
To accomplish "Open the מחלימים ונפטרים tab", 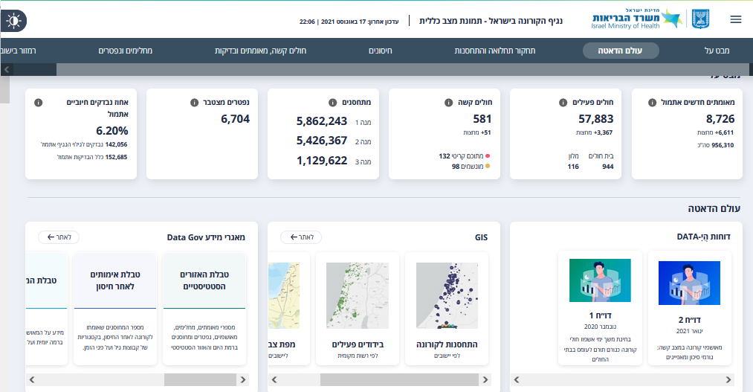I will pos(126,51).
